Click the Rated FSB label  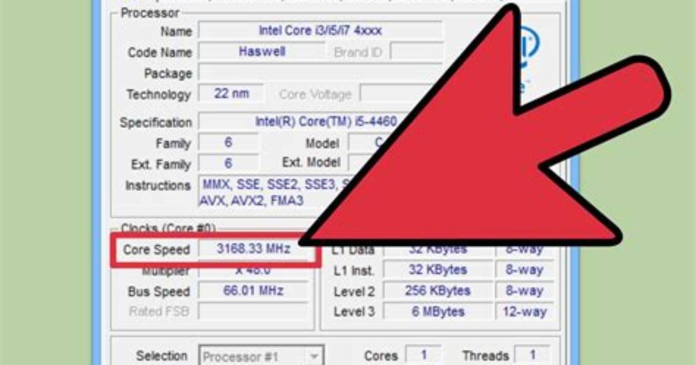pyautogui.click(x=159, y=312)
